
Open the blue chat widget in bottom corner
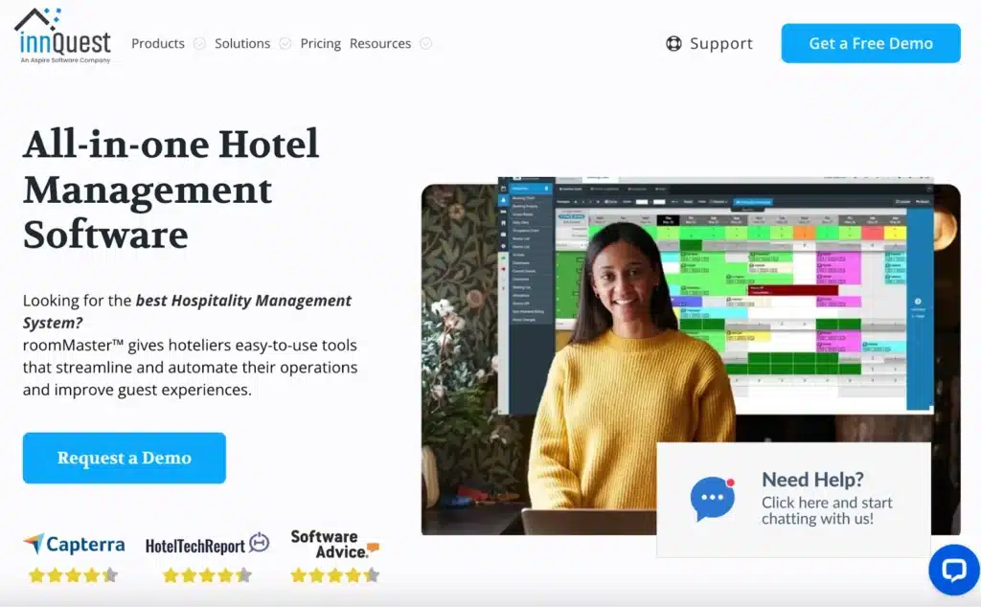tap(954, 570)
